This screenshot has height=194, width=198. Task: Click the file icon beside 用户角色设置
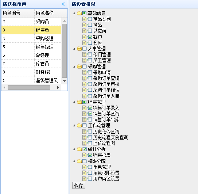(x=84, y=179)
